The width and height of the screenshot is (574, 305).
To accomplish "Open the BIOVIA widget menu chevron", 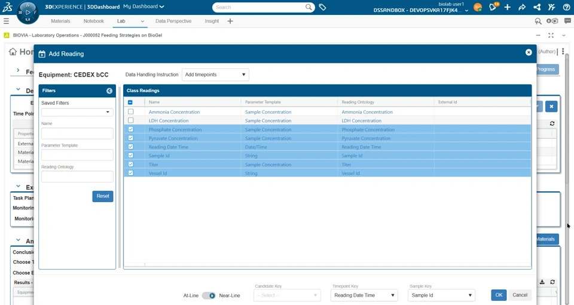I will tap(564, 35).
